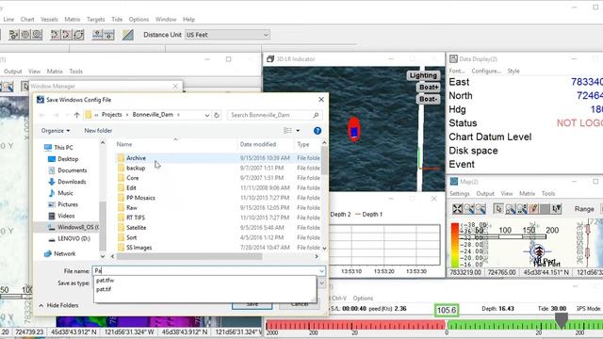Click the Font... item in Data Display(2)

[456, 72]
